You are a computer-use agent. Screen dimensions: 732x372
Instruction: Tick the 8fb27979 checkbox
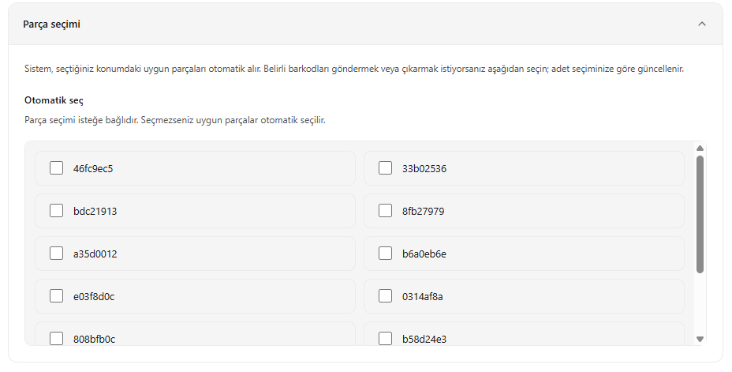coord(385,210)
